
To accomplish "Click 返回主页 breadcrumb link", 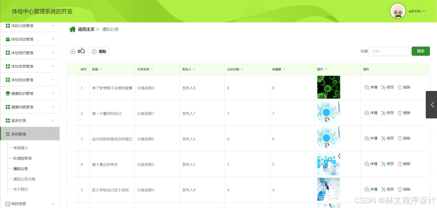I will pyautogui.click(x=86, y=29).
